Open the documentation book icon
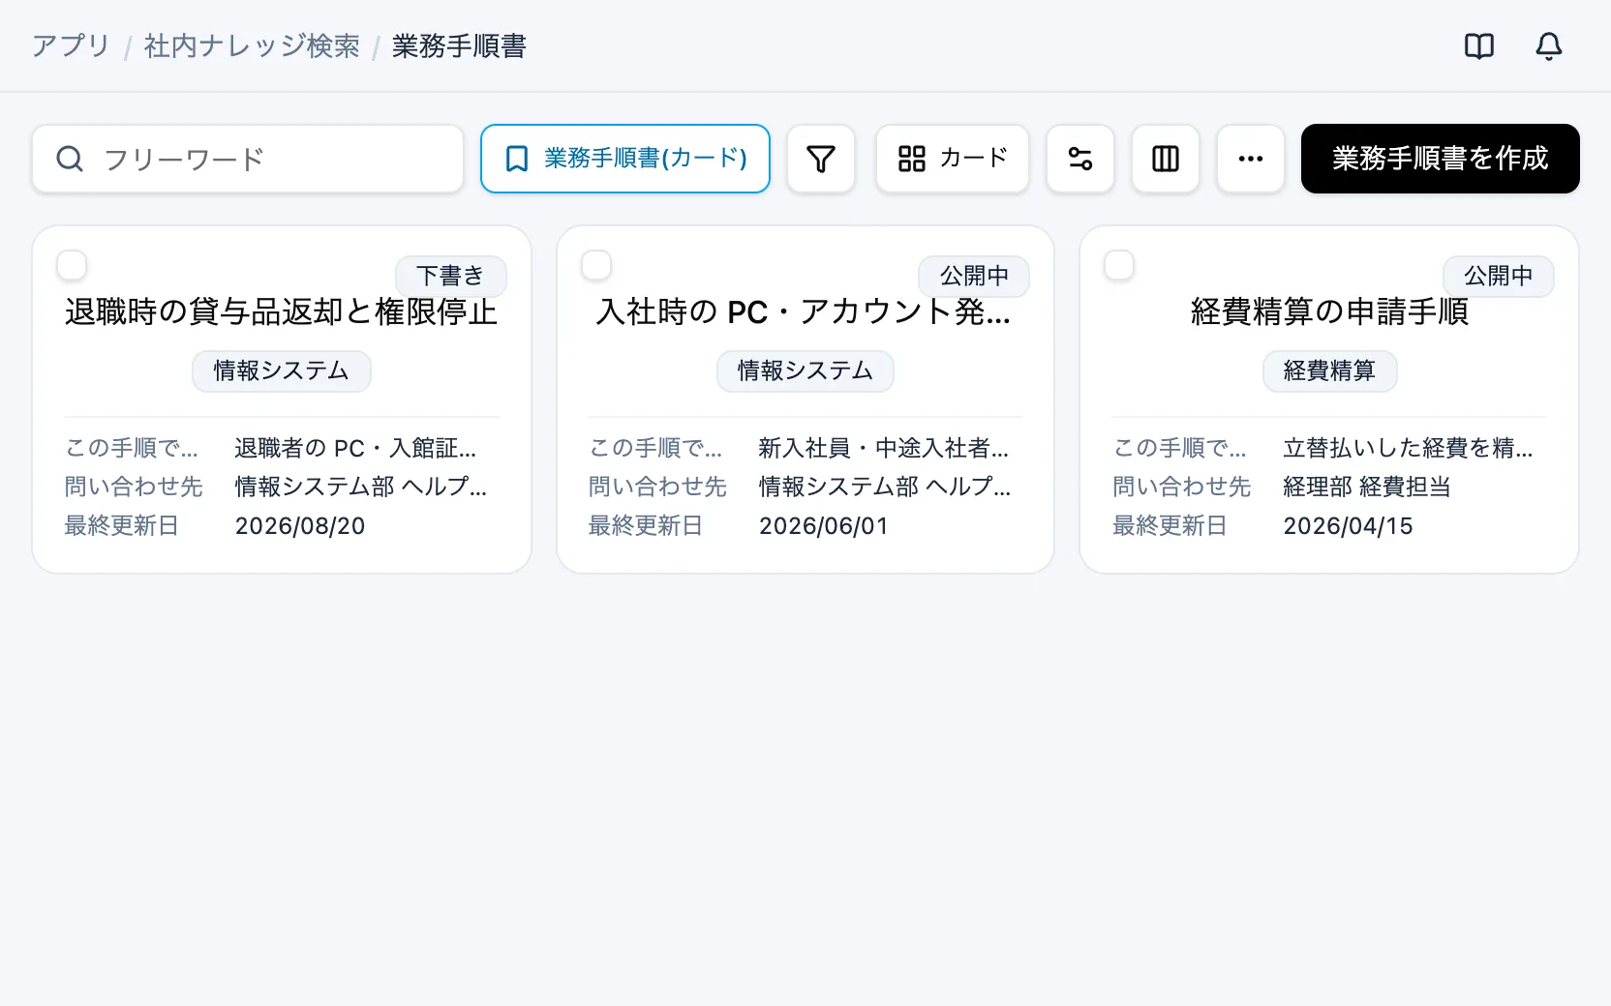The image size is (1611, 1006). [x=1479, y=45]
